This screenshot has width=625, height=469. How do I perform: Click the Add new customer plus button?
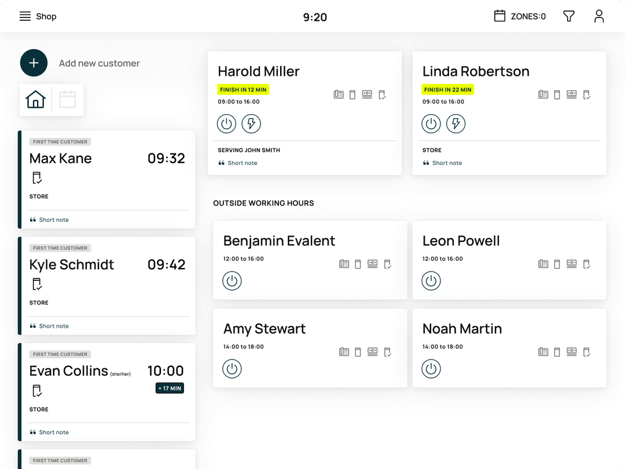pyautogui.click(x=34, y=63)
